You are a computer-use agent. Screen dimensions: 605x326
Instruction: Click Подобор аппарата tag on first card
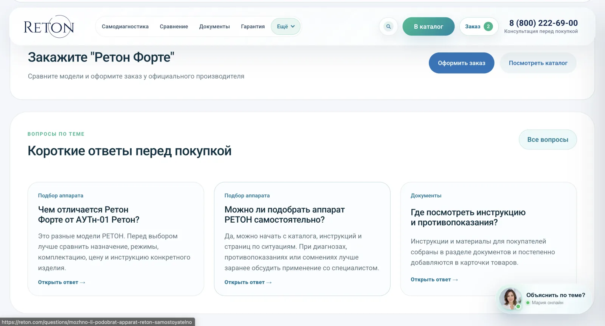[60, 195]
